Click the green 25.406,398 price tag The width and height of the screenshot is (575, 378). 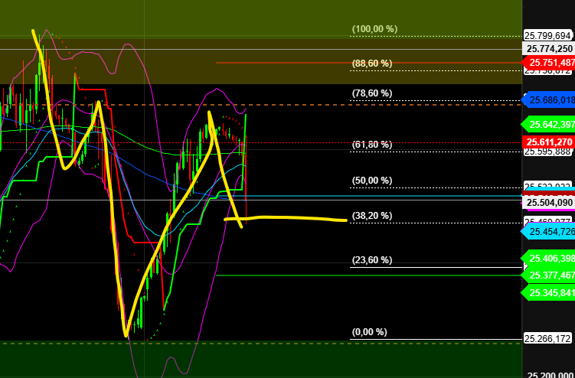point(548,259)
